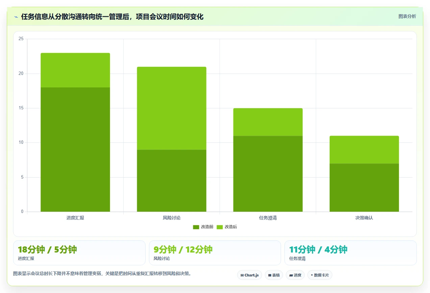Click the 决策确认 x-axis label
The width and height of the screenshot is (430, 293).
pos(364,218)
